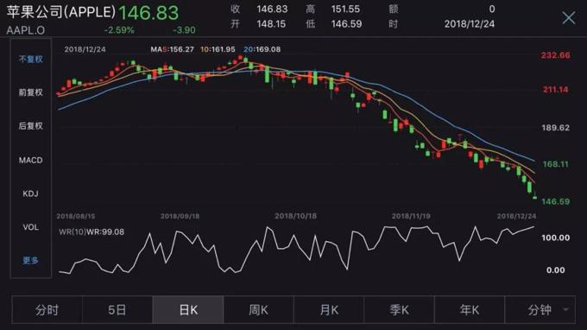Image resolution: width=587 pixels, height=330 pixels.
Task: Select 不复权 price adjustment option
Action: point(31,60)
